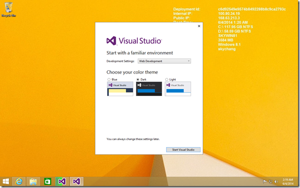Click the Dark theme preview thumbnail
Viewport: 300px width, 188px height.
[x=149, y=89]
